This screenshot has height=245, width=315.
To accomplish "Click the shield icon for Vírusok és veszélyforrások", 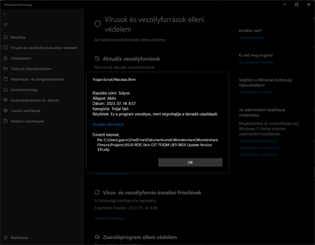I will click(6, 48).
